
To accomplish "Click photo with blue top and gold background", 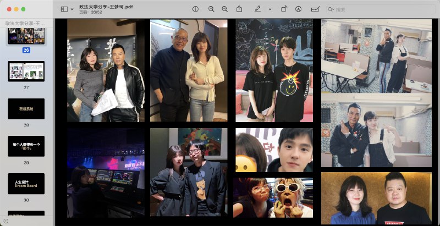I will coord(376,199).
